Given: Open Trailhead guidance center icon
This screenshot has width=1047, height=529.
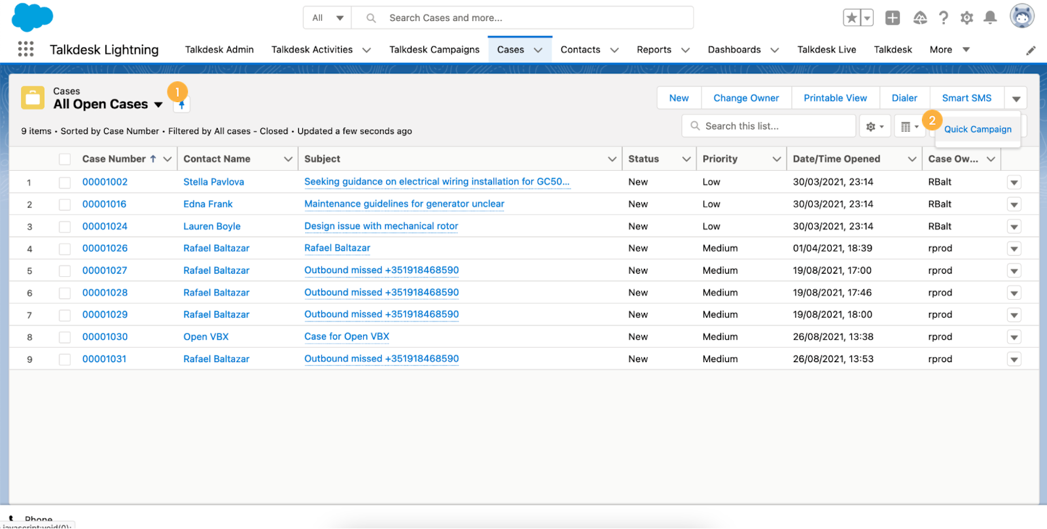Looking at the screenshot, I should (x=920, y=18).
